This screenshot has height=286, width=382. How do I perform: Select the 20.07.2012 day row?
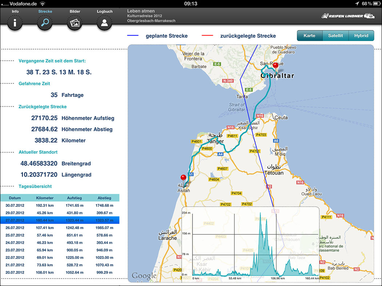tap(60, 273)
